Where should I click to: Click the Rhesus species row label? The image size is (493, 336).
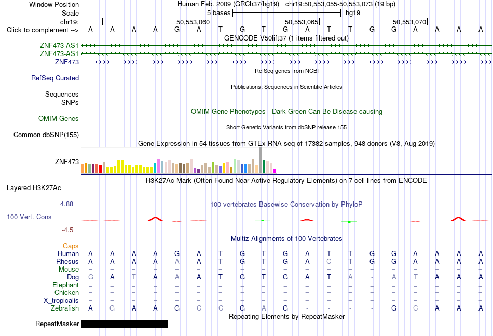pos(67,261)
